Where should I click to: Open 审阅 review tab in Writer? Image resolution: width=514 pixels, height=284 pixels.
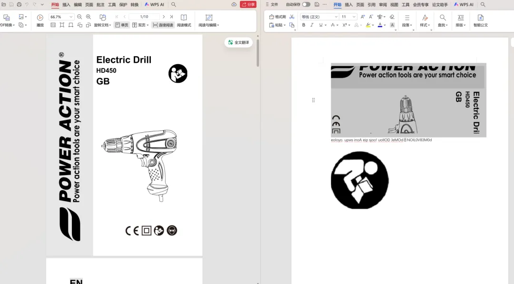[383, 5]
